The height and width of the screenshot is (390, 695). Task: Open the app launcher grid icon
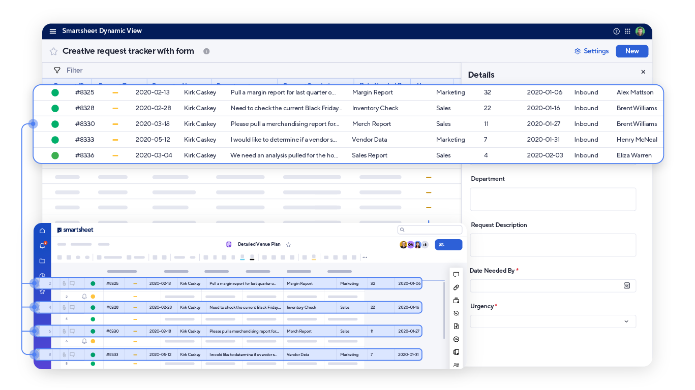click(x=628, y=31)
